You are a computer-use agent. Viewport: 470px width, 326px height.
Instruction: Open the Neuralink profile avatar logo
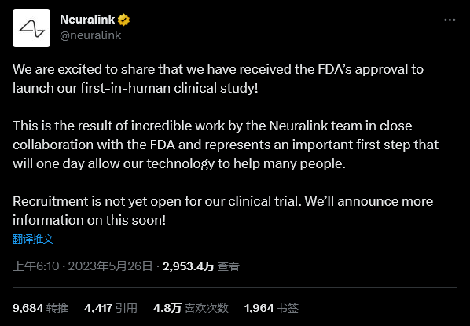[31, 28]
